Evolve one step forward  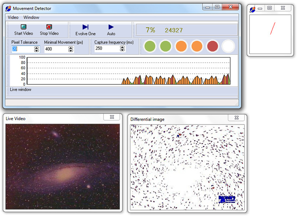[85, 30]
